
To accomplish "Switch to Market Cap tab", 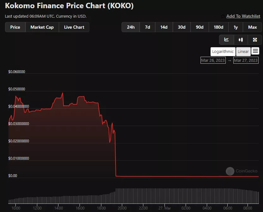I will pos(42,27).
